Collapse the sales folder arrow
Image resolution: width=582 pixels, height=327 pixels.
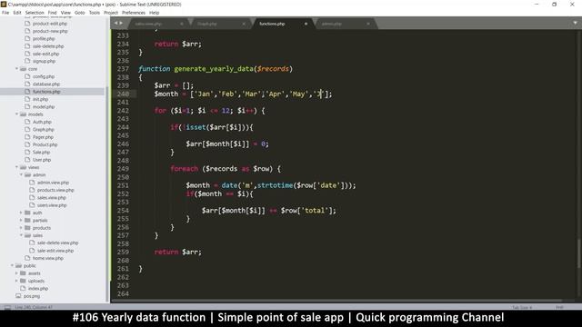click(21, 235)
